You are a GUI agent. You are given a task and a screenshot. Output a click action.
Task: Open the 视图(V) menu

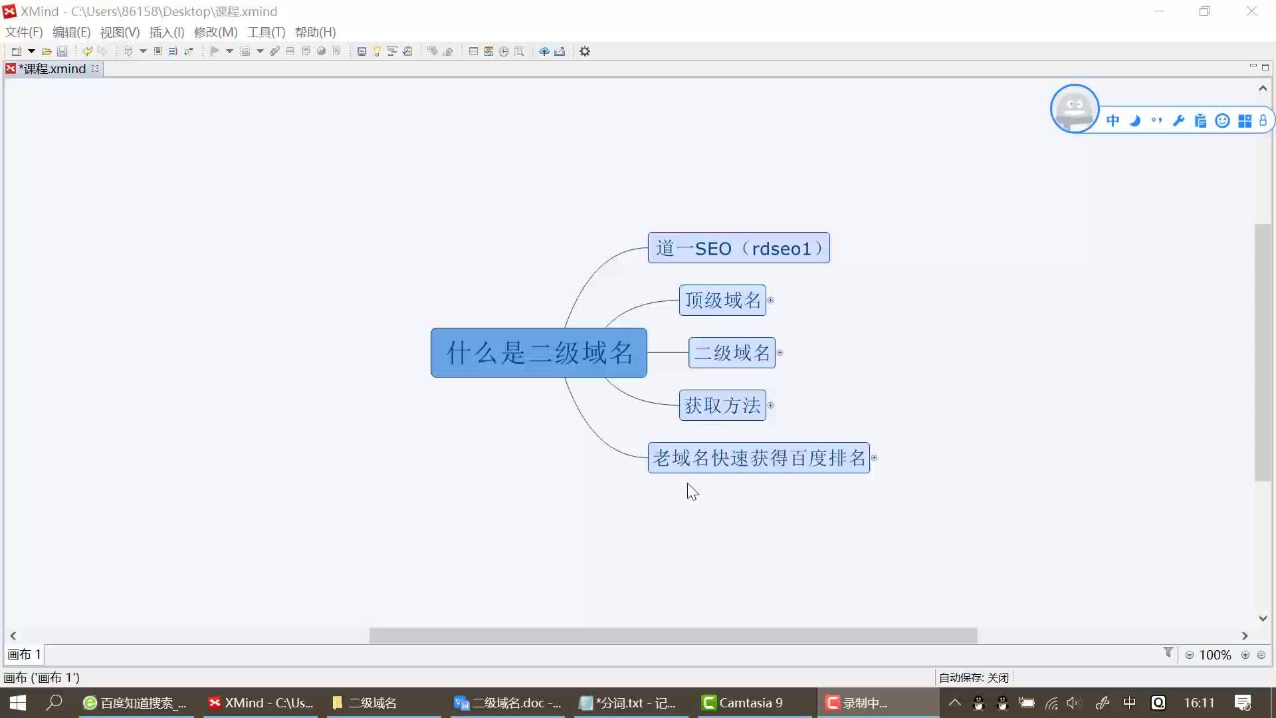(119, 33)
